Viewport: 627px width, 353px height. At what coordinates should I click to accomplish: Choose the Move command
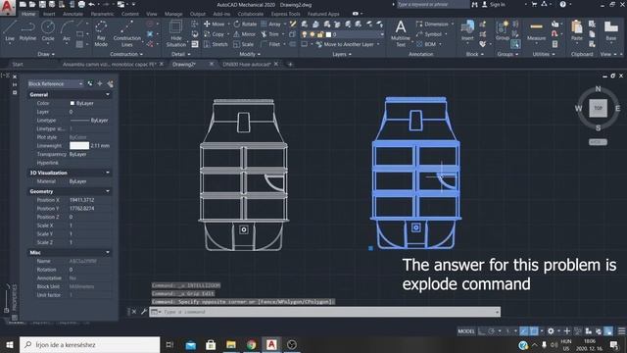pyautogui.click(x=214, y=24)
